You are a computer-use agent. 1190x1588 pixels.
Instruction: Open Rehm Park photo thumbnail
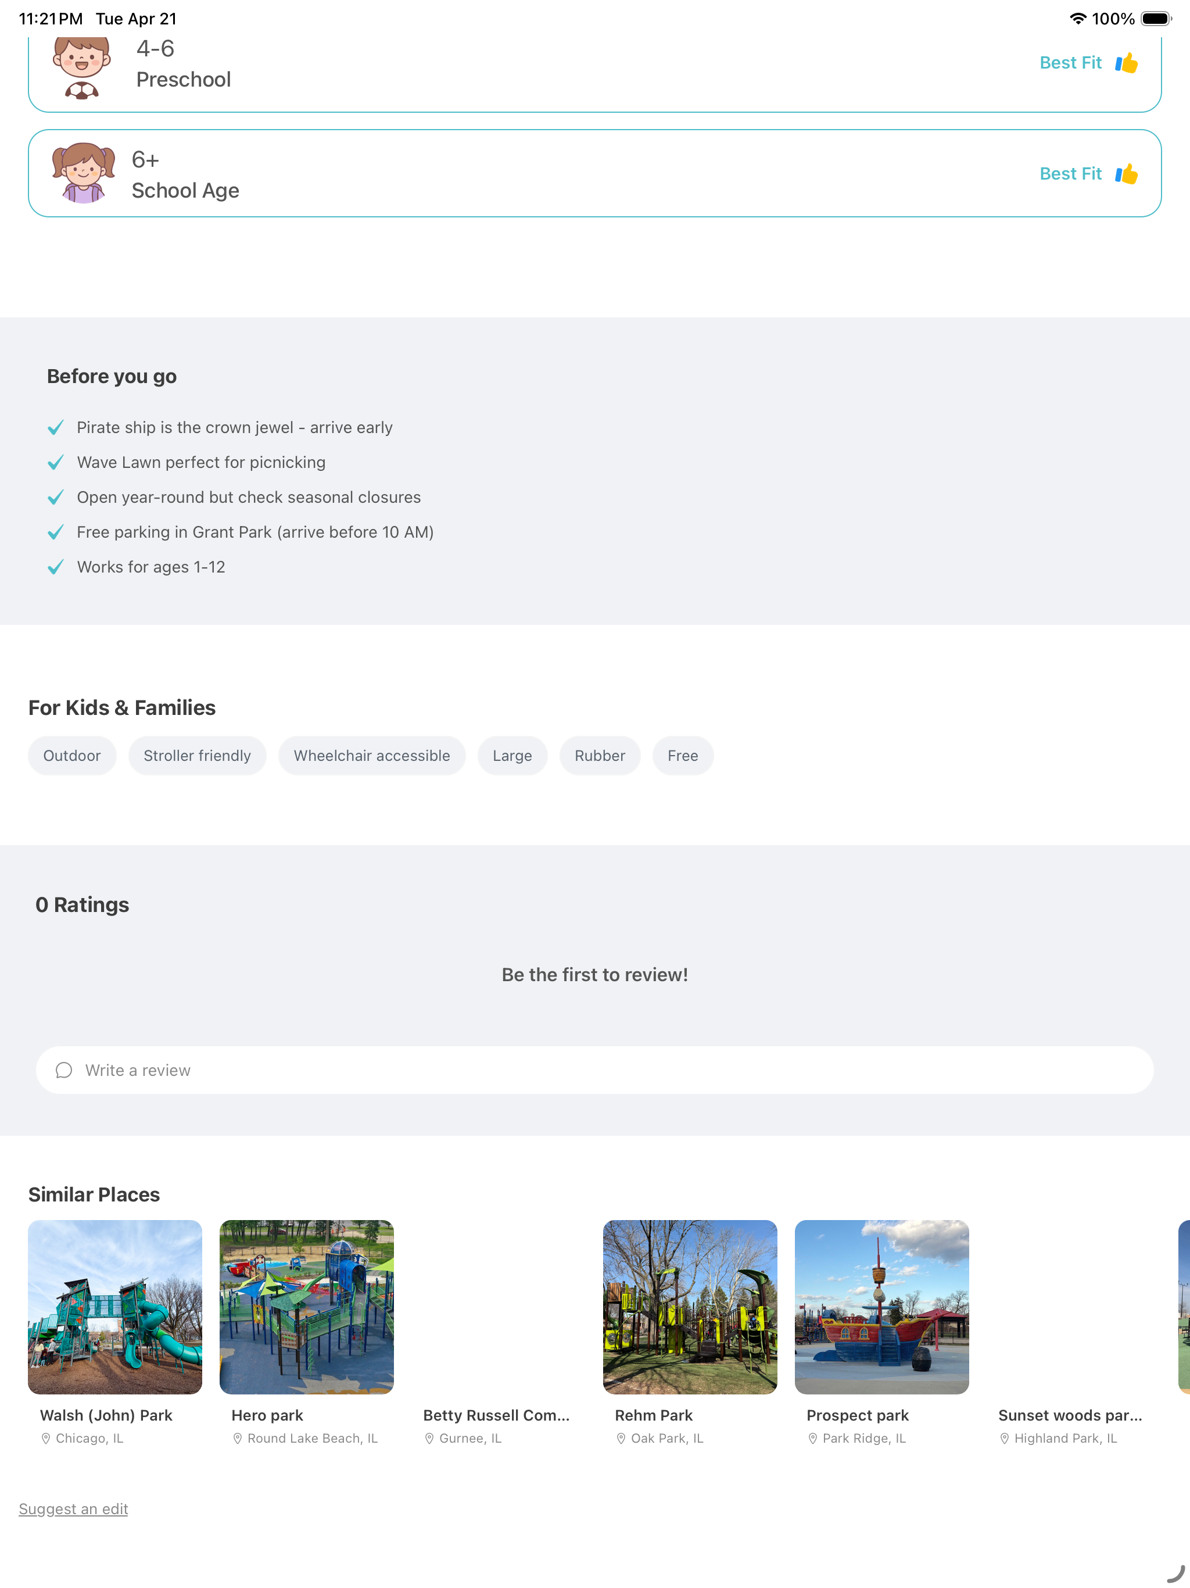(690, 1307)
